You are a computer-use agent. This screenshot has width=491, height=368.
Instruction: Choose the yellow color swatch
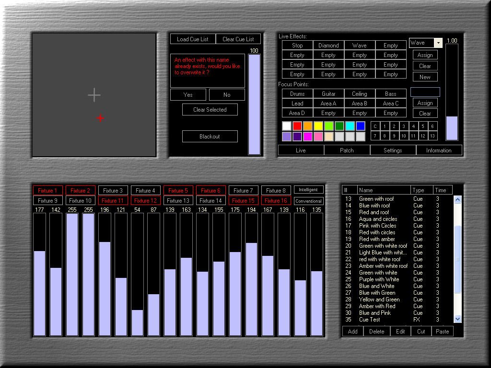click(x=318, y=126)
